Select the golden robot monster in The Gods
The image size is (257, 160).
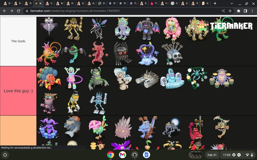74,29
